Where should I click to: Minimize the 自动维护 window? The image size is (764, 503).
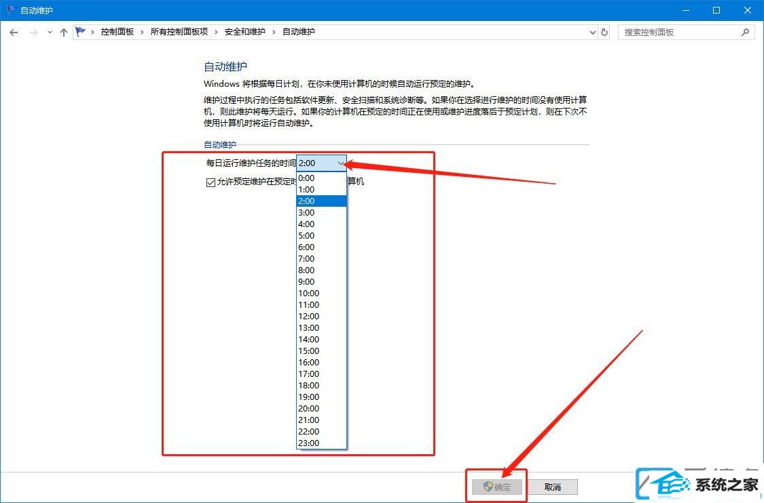point(685,10)
